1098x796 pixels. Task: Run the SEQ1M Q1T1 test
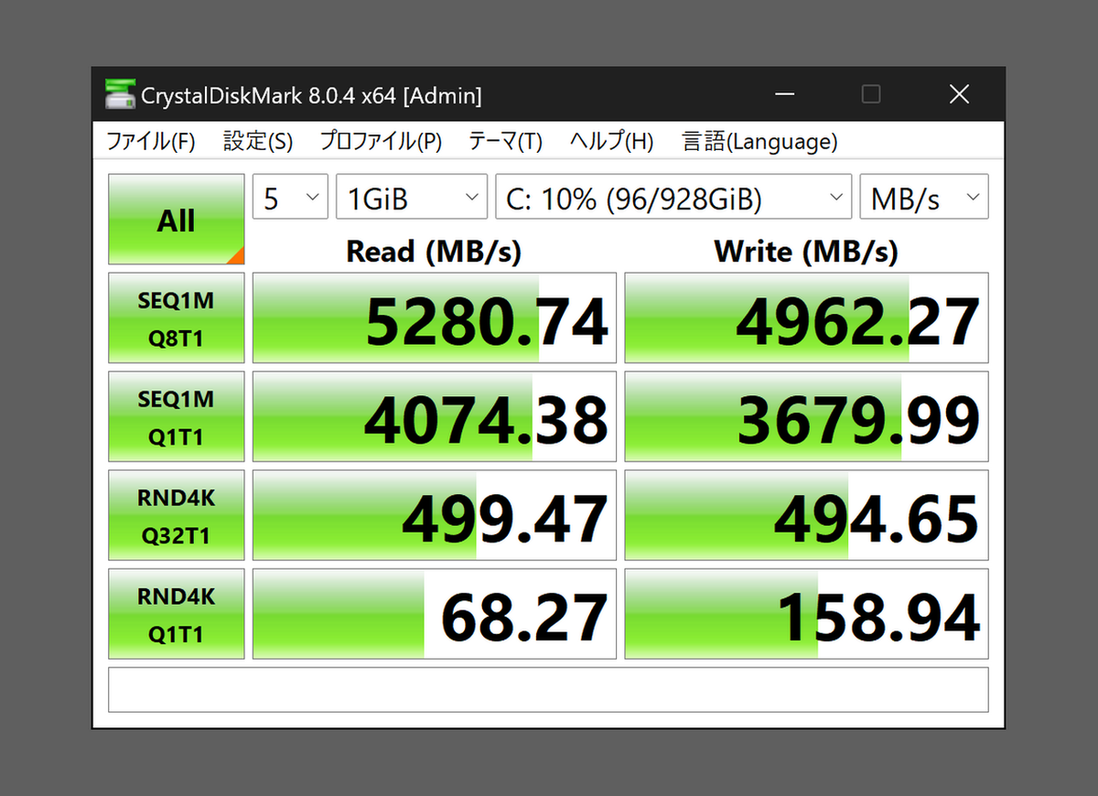click(177, 417)
